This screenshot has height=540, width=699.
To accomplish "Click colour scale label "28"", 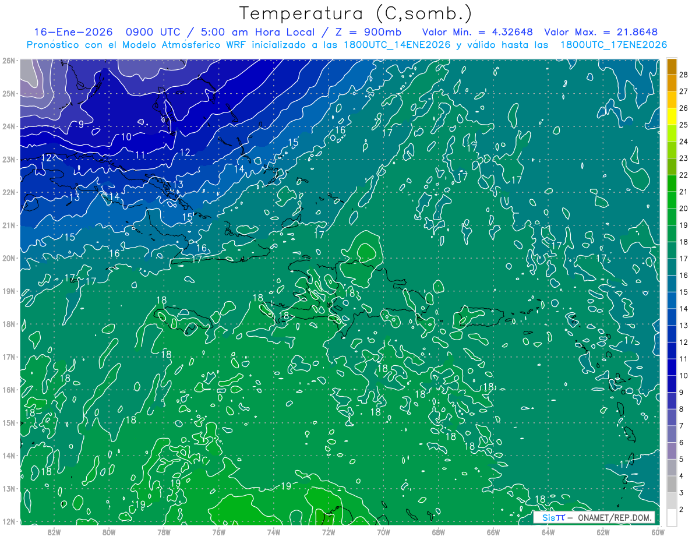I will 684,75.
